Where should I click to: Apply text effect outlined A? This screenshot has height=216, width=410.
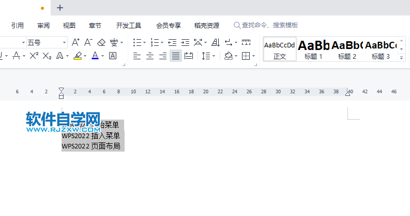[x=60, y=56]
